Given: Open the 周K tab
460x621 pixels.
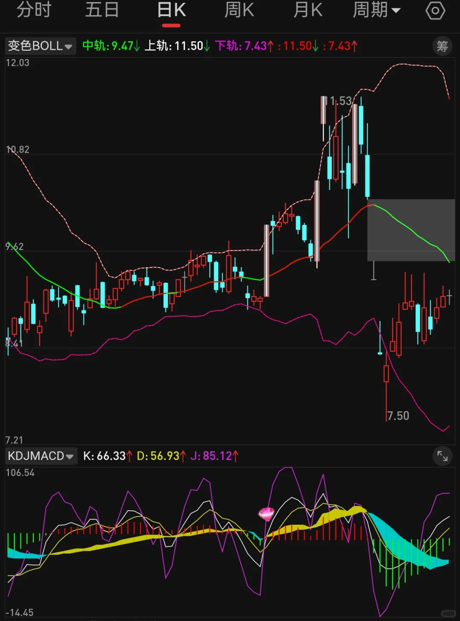Looking at the screenshot, I should (239, 10).
